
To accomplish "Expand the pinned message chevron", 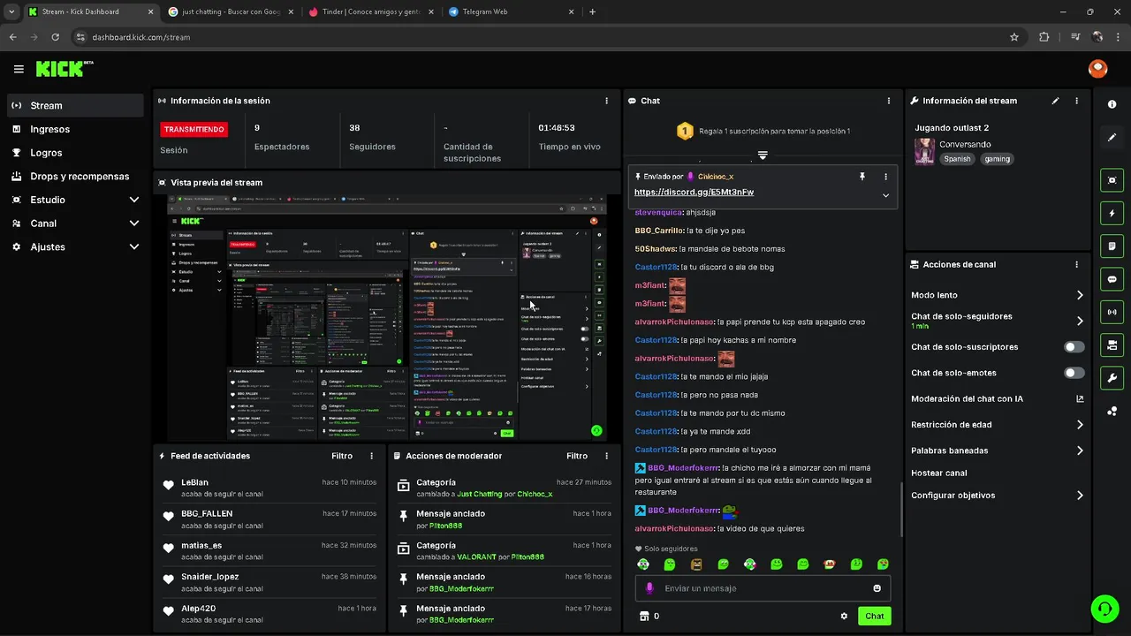I will (885, 195).
